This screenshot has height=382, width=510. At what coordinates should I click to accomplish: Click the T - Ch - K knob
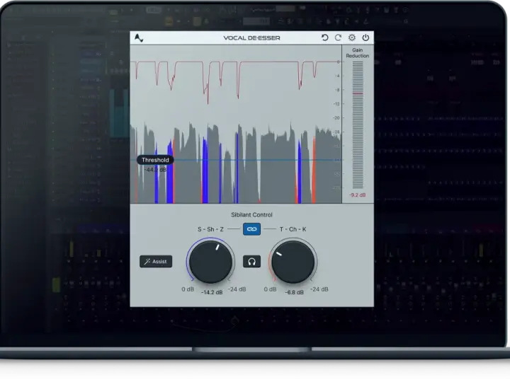click(x=293, y=262)
